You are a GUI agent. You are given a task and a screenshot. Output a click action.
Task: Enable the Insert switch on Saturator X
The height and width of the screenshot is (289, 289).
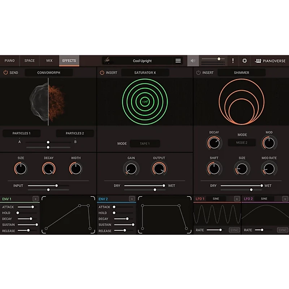(101, 72)
